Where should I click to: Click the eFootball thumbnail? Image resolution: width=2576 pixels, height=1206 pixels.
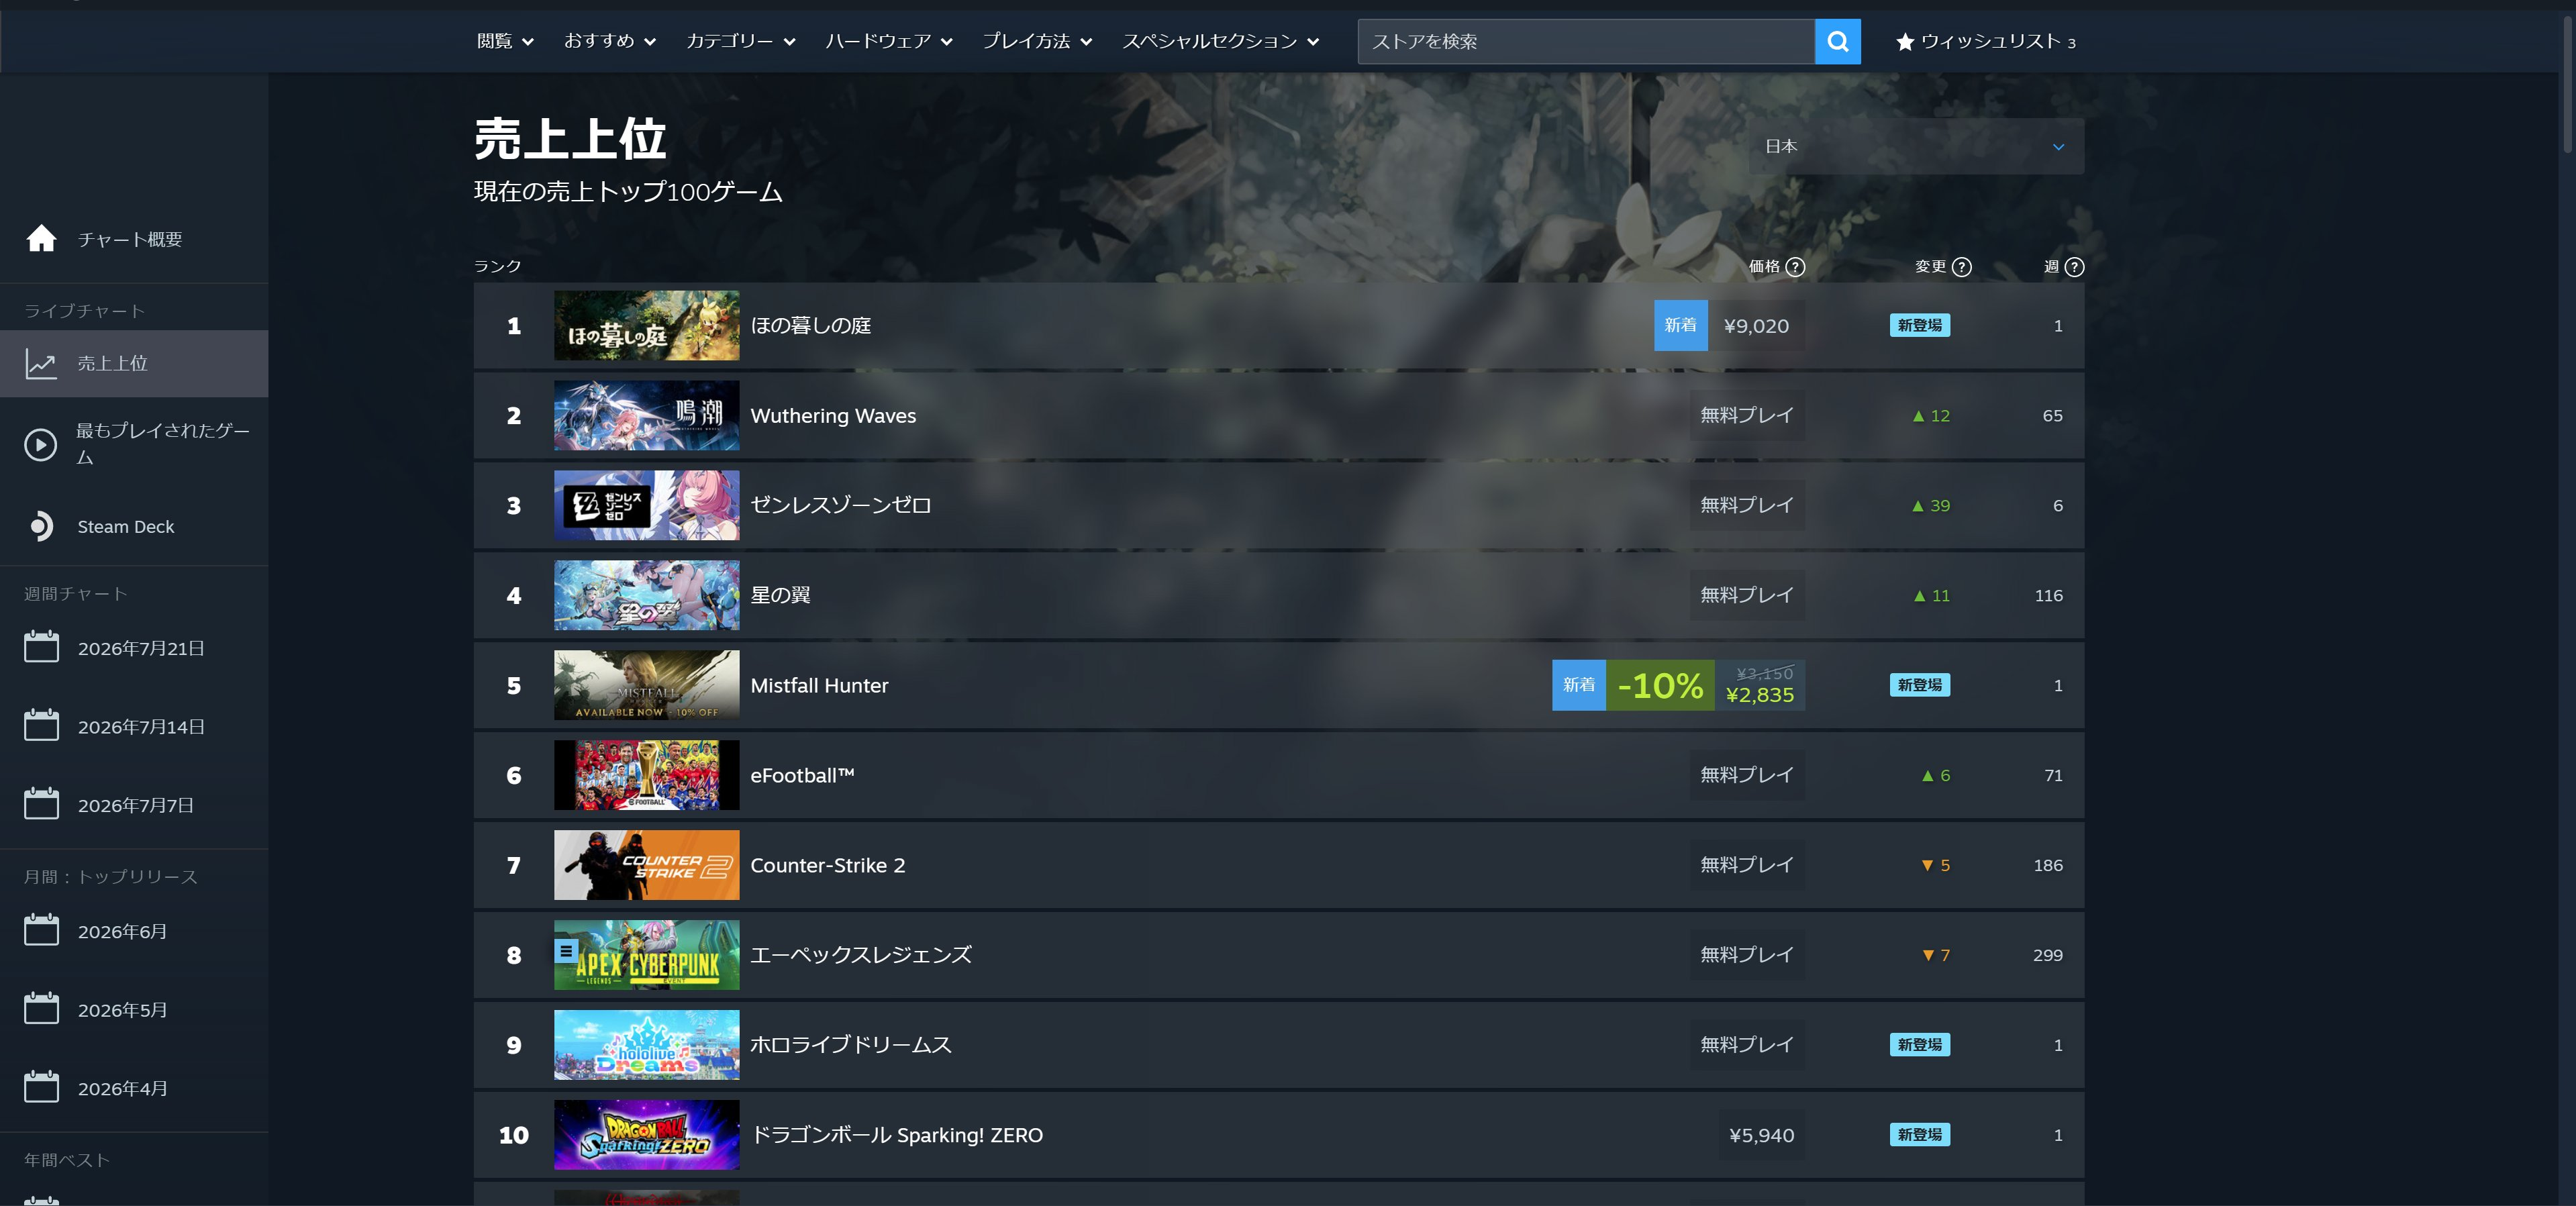pyautogui.click(x=647, y=775)
